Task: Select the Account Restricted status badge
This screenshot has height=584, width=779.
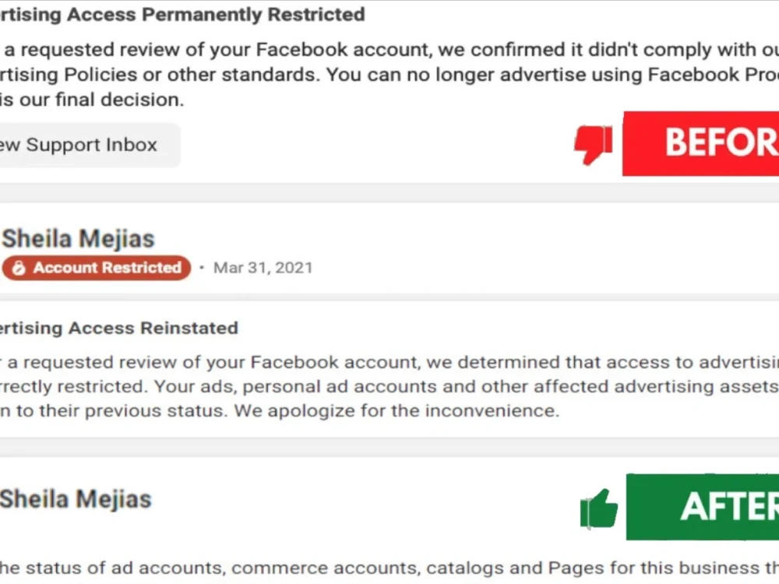Action: 97,268
